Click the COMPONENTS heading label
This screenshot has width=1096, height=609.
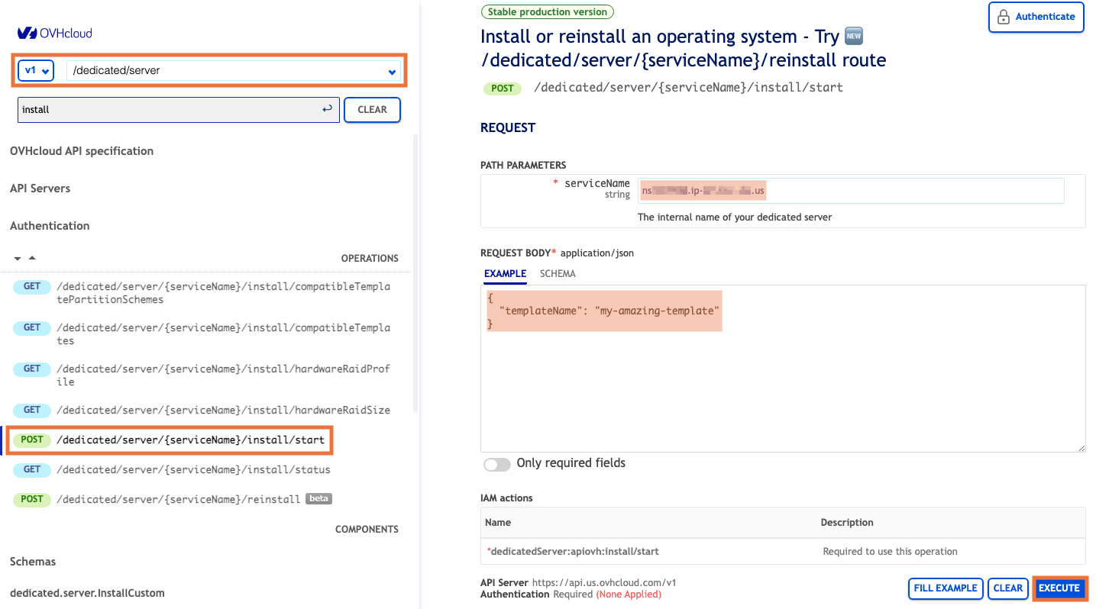tap(367, 530)
